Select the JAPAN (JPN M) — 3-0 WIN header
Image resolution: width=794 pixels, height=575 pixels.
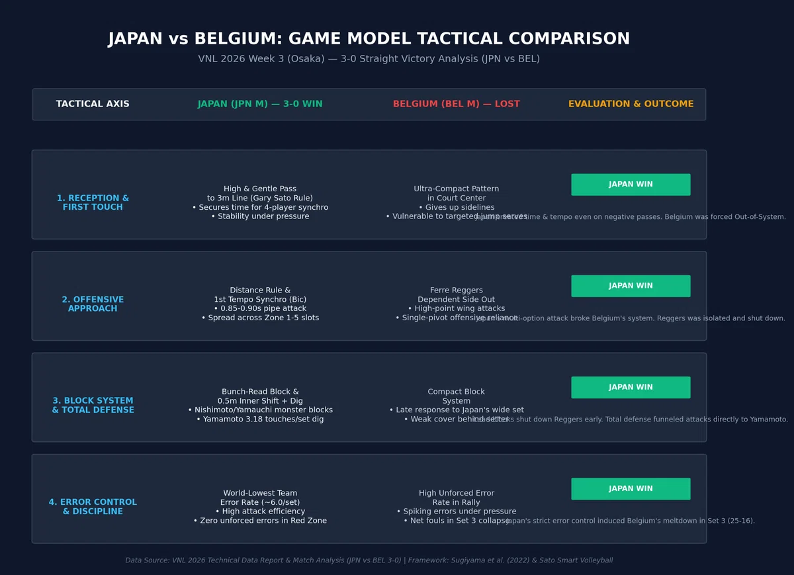[260, 105]
